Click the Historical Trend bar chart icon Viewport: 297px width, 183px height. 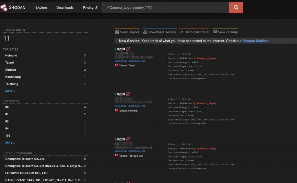point(181,32)
